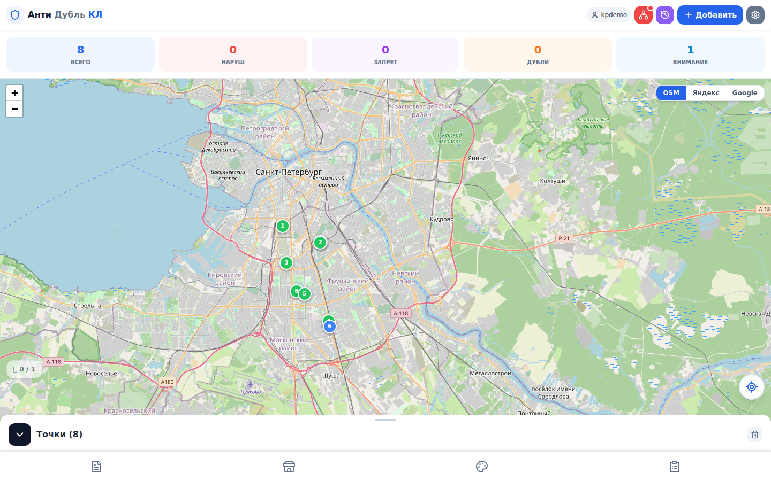Click the Добавить button
This screenshot has height=481, width=771.
pos(710,15)
